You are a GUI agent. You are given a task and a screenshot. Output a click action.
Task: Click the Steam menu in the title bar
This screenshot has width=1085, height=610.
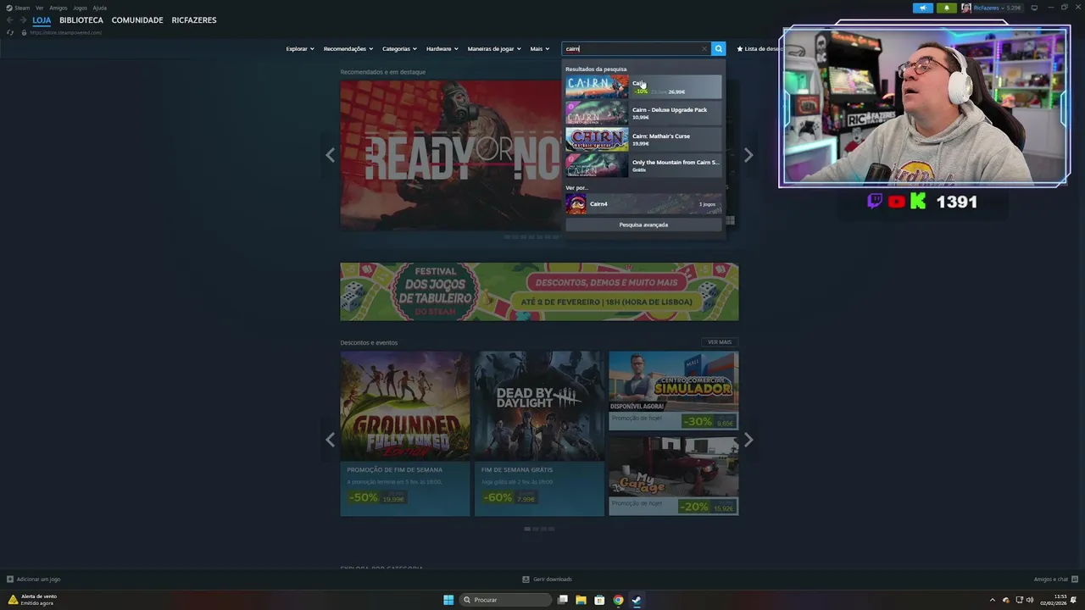tap(18, 8)
